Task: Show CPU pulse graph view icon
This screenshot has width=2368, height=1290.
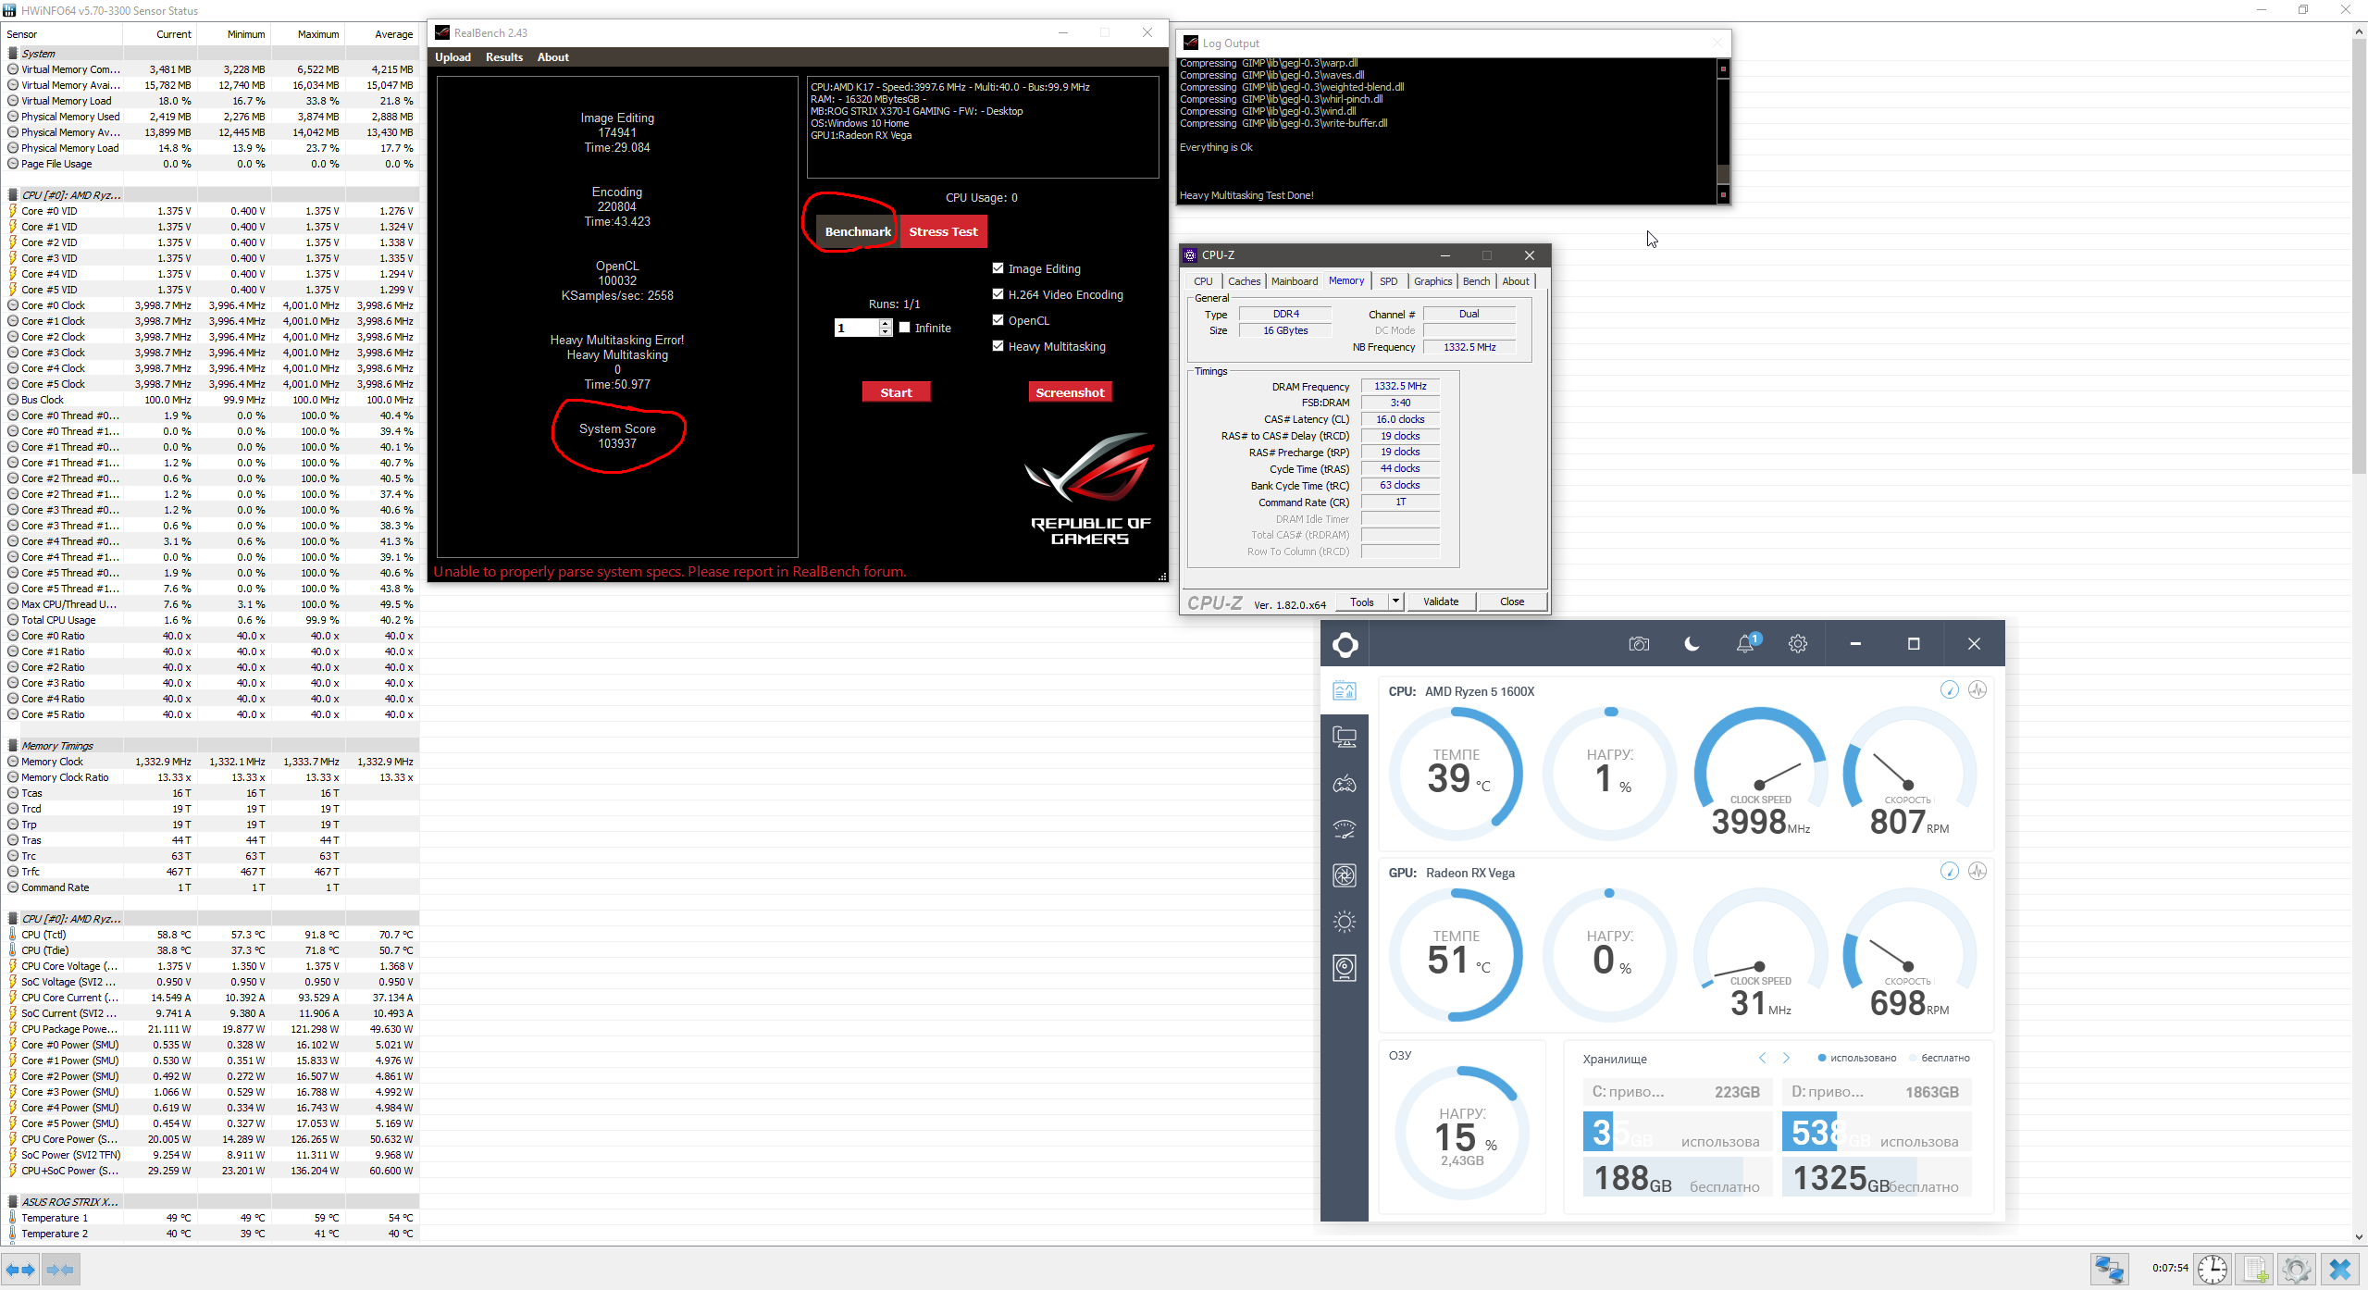Action: coord(1977,690)
